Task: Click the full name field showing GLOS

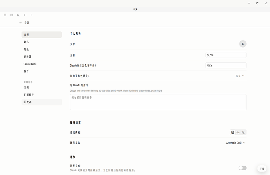Action: [226, 55]
